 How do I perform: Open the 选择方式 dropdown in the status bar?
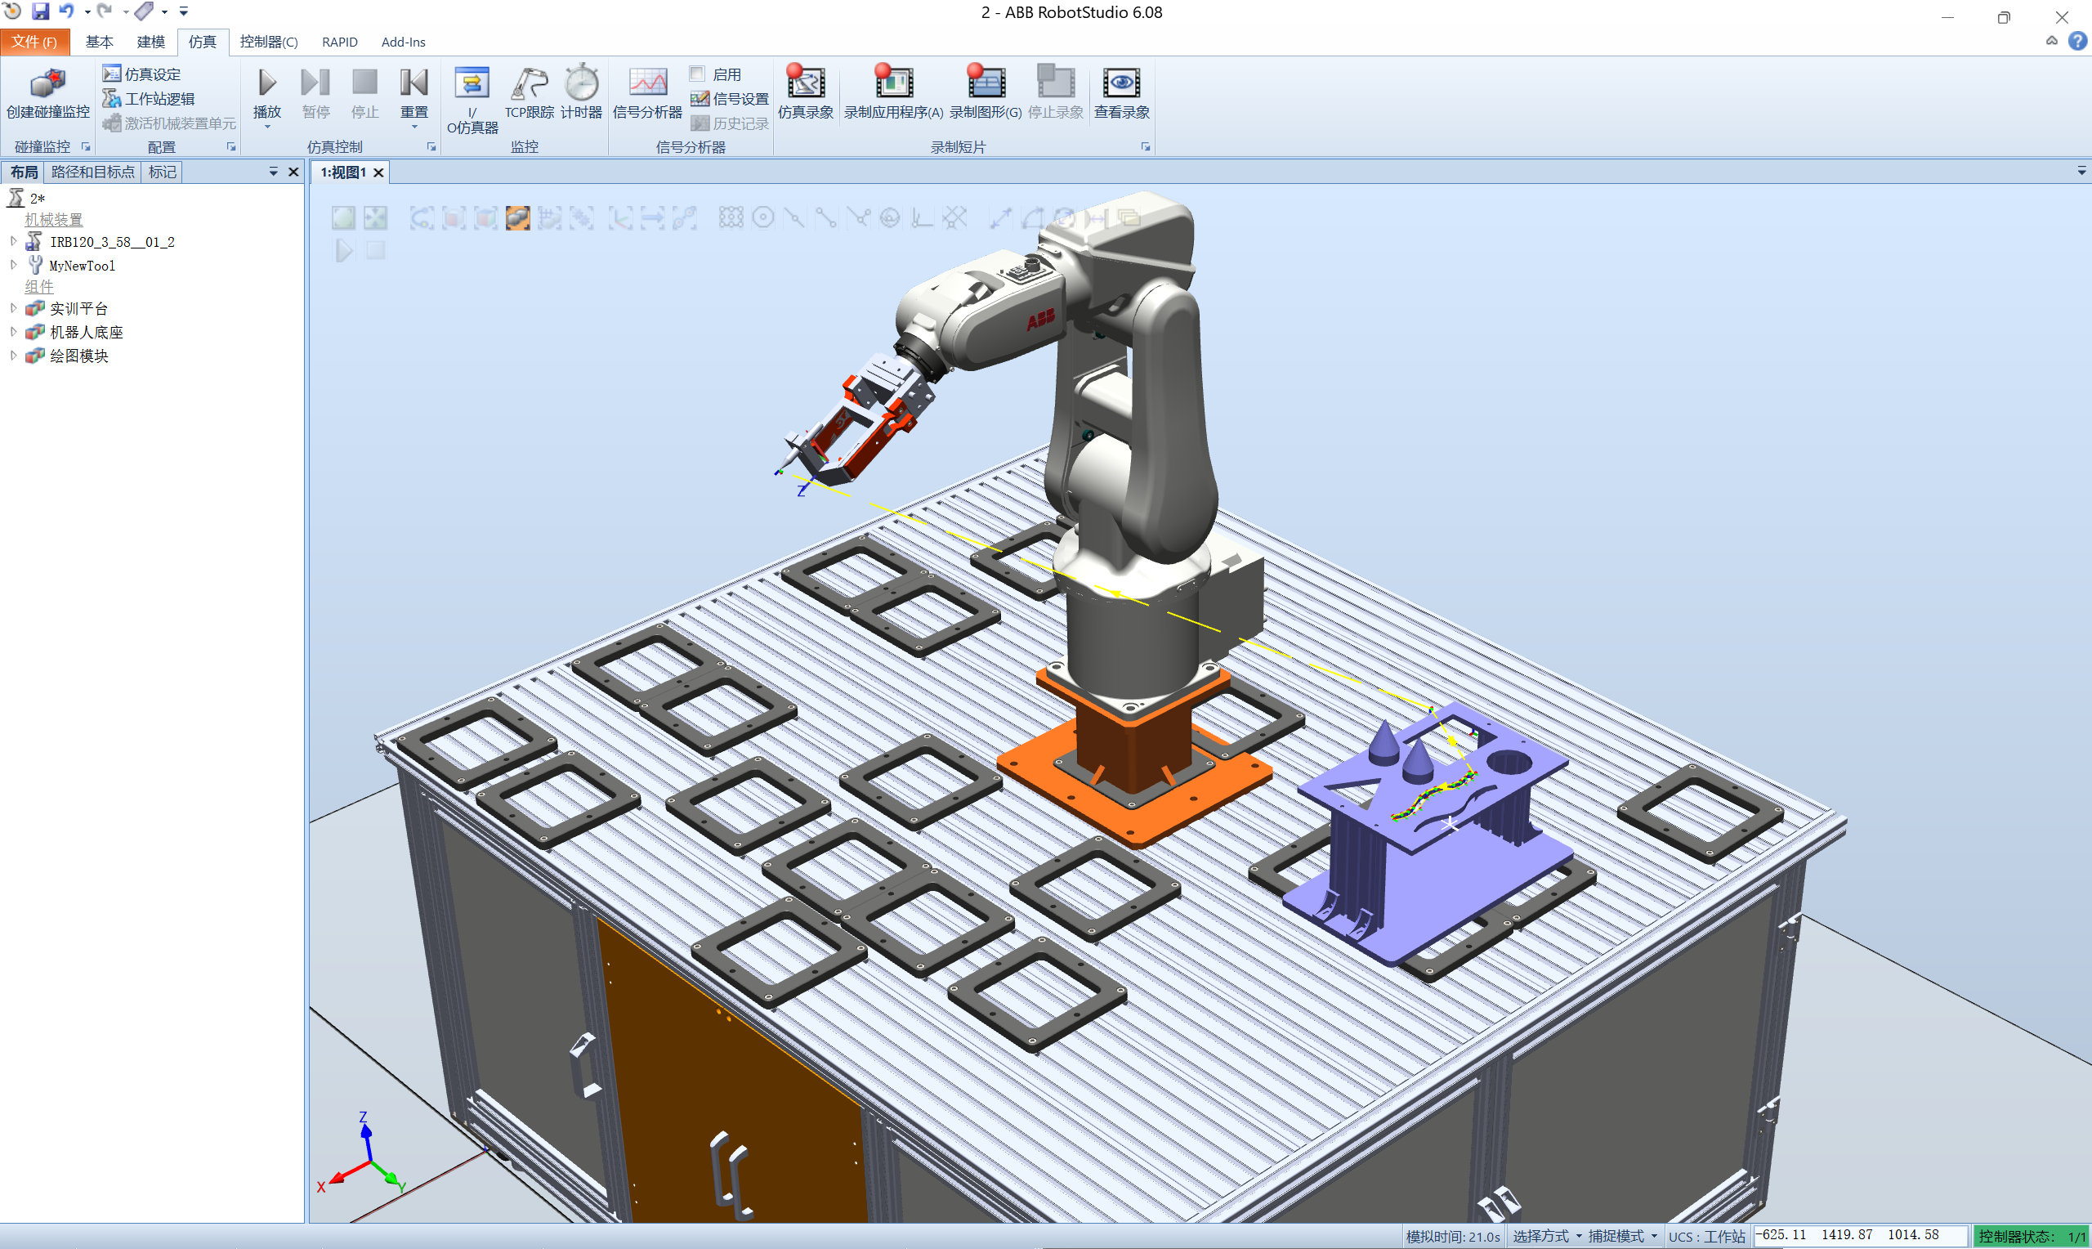(1547, 1236)
